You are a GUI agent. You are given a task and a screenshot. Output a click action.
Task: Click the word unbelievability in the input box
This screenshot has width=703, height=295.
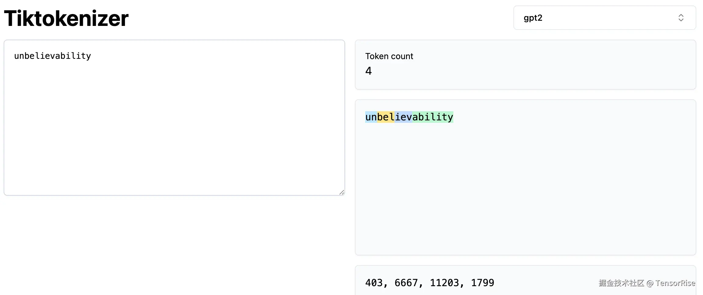tap(52, 56)
